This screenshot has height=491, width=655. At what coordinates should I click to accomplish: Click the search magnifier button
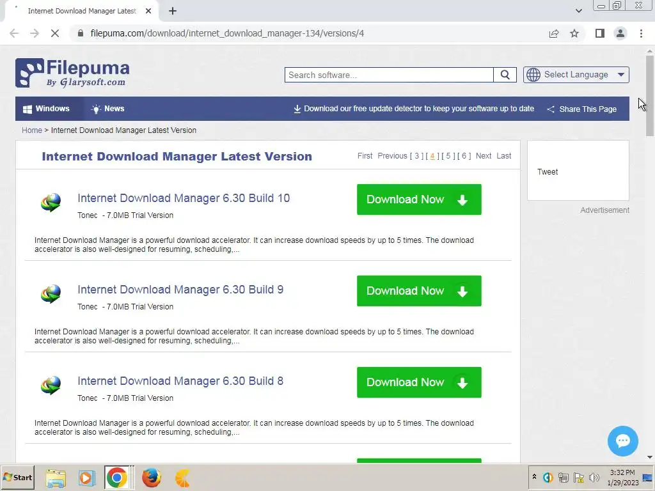coord(505,75)
